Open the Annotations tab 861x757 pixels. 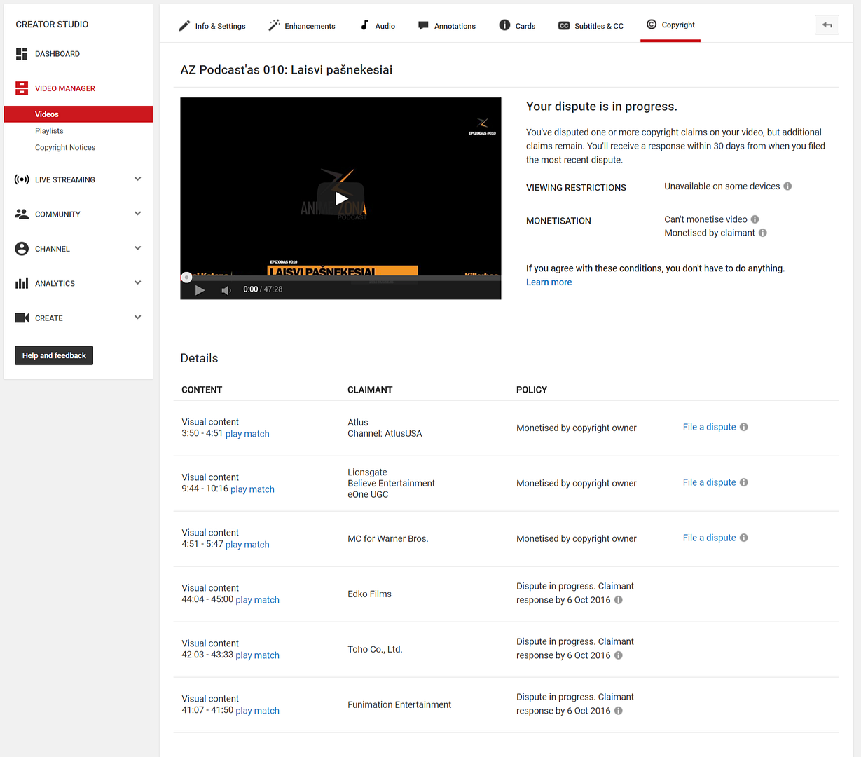coord(447,26)
